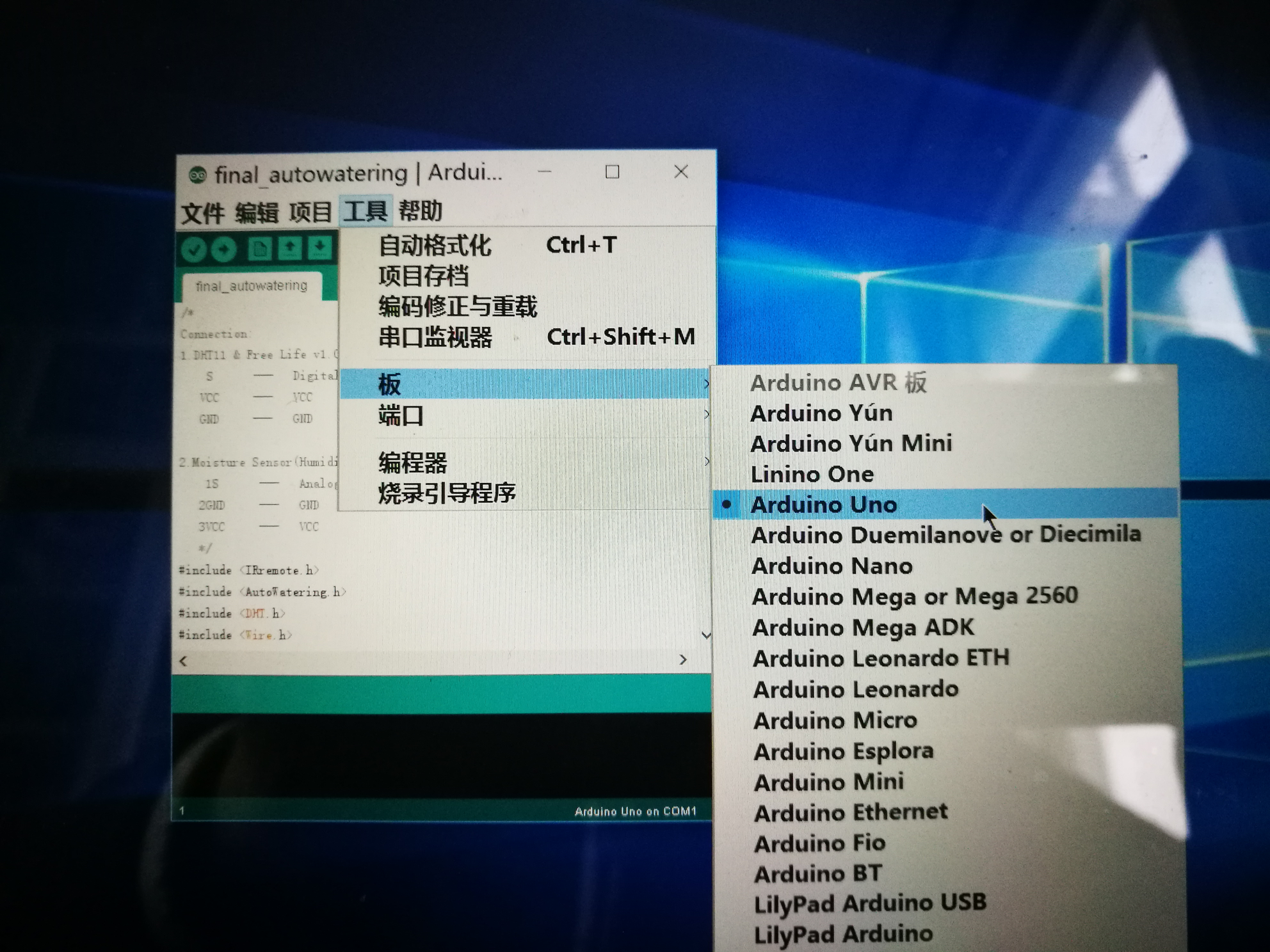Open the 项目 menu
Screen dimensions: 1270x952
click(x=310, y=212)
